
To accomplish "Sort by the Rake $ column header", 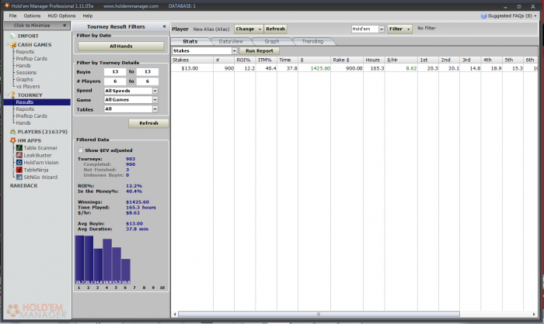I will click(347, 60).
